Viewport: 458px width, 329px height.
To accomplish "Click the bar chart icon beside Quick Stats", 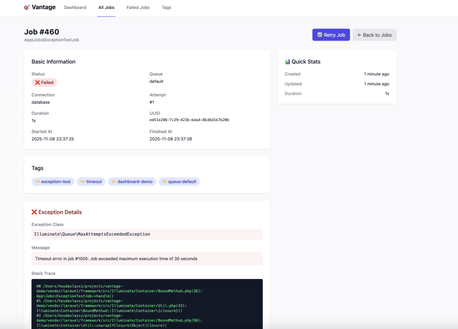I will [x=288, y=61].
